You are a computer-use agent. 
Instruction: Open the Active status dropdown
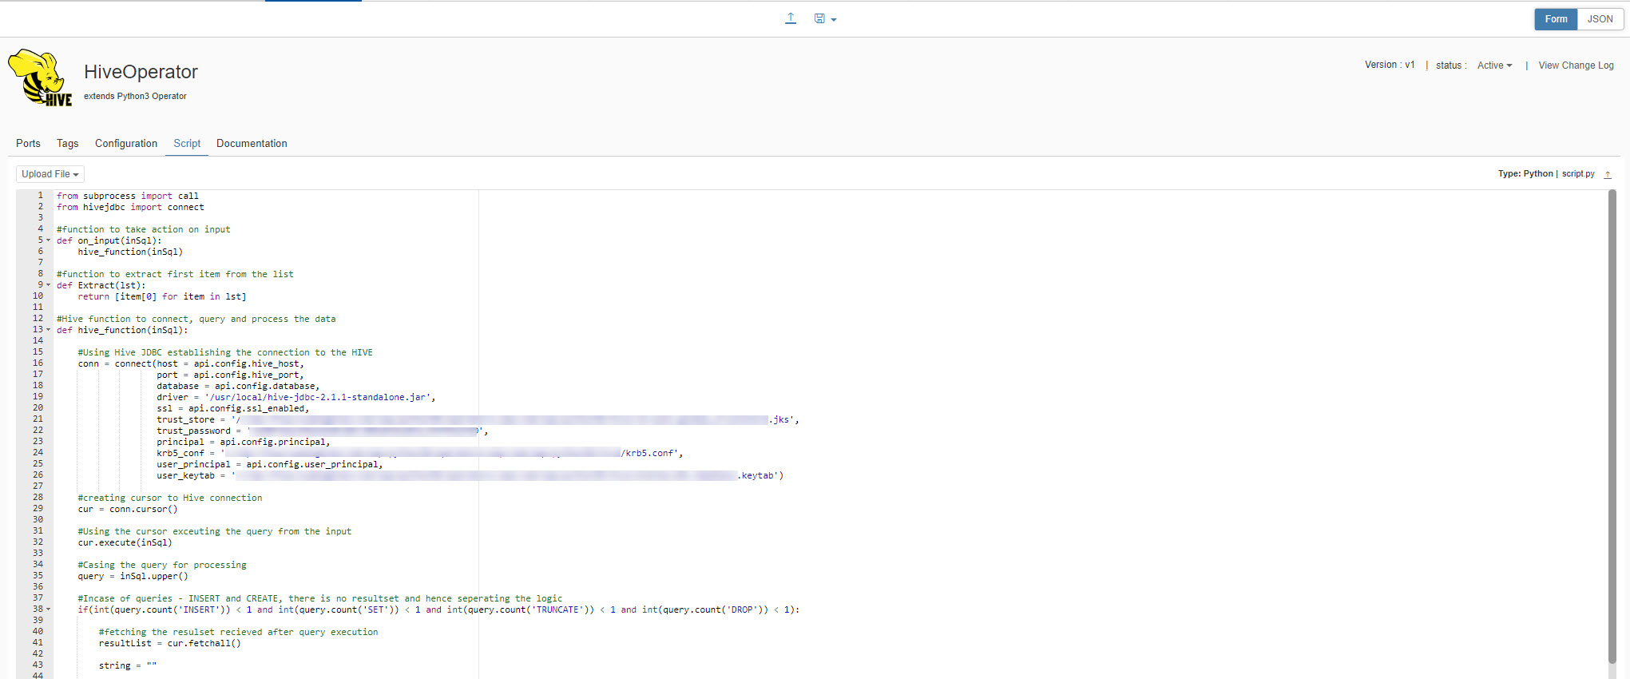[x=1494, y=66]
